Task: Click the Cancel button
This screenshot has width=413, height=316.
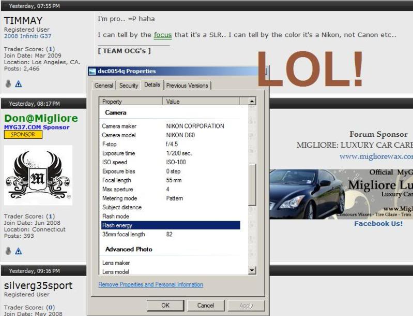Action: pyautogui.click(x=206, y=306)
